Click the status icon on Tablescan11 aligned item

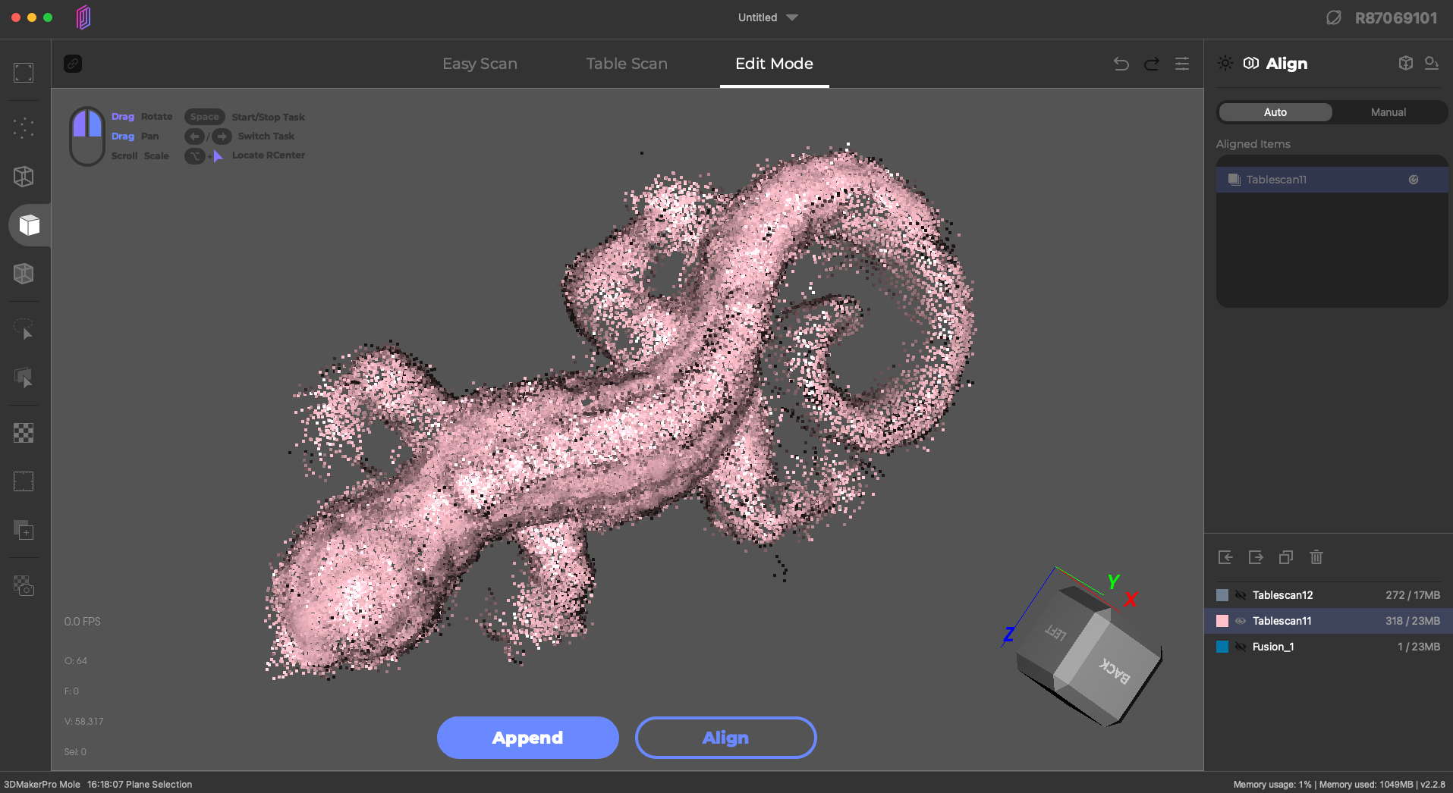(1414, 180)
